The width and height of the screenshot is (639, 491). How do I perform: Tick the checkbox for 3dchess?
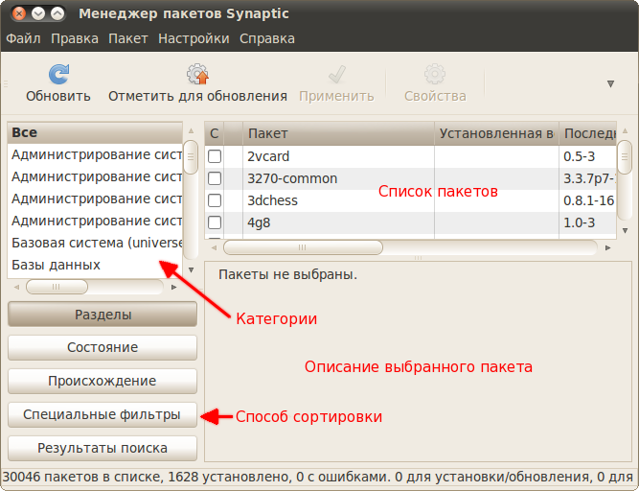click(215, 200)
